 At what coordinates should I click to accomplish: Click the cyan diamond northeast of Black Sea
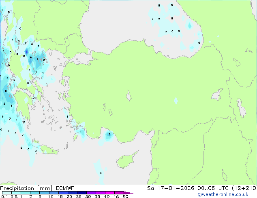coord(189,25)
